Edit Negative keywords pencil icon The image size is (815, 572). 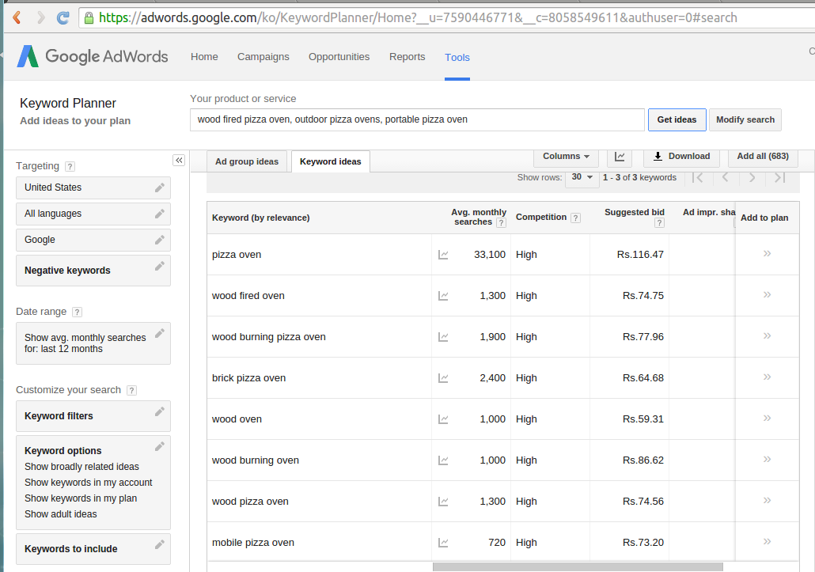(x=160, y=266)
